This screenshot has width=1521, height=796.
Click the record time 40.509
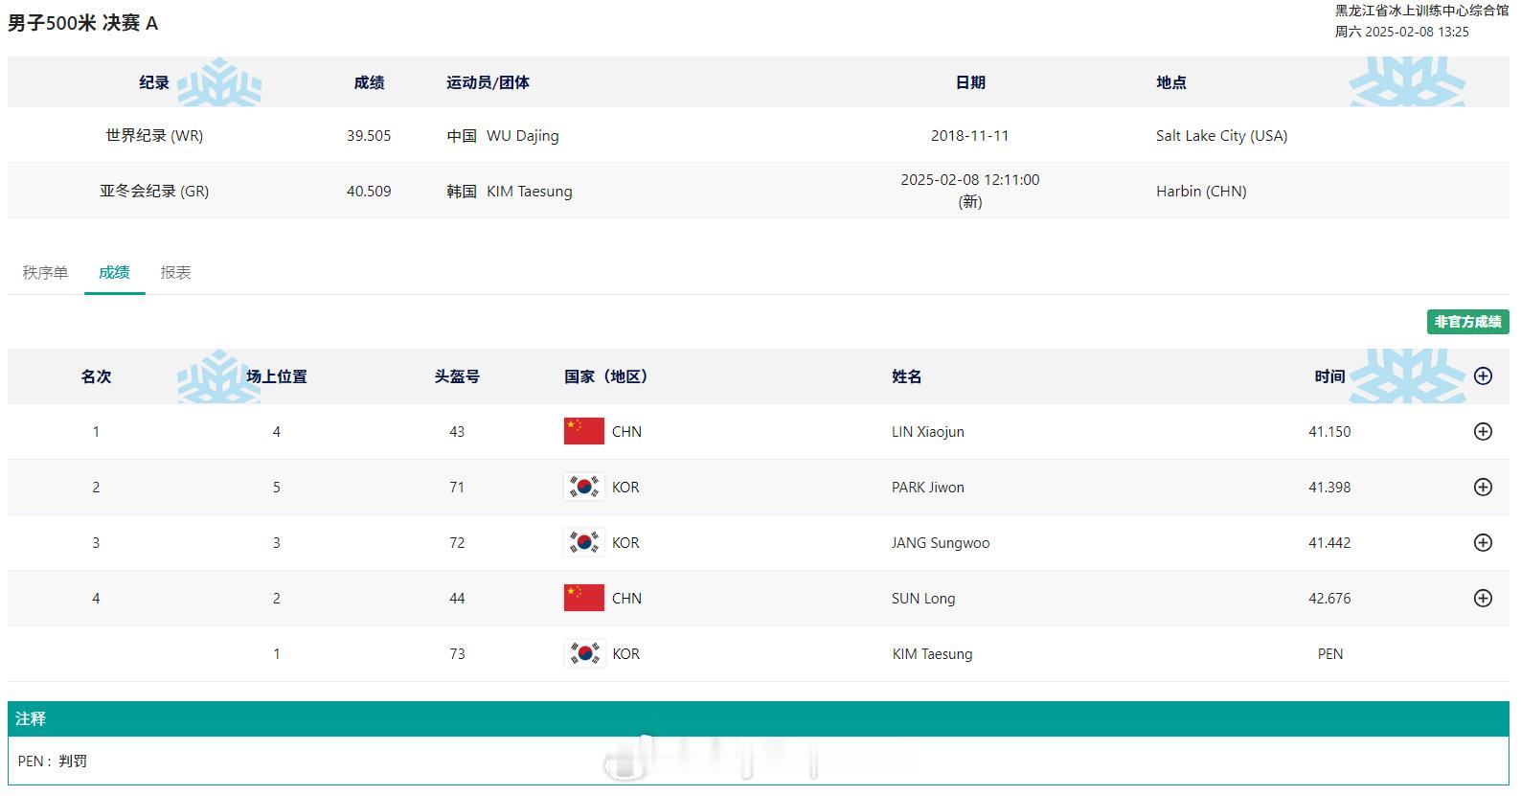tap(369, 192)
